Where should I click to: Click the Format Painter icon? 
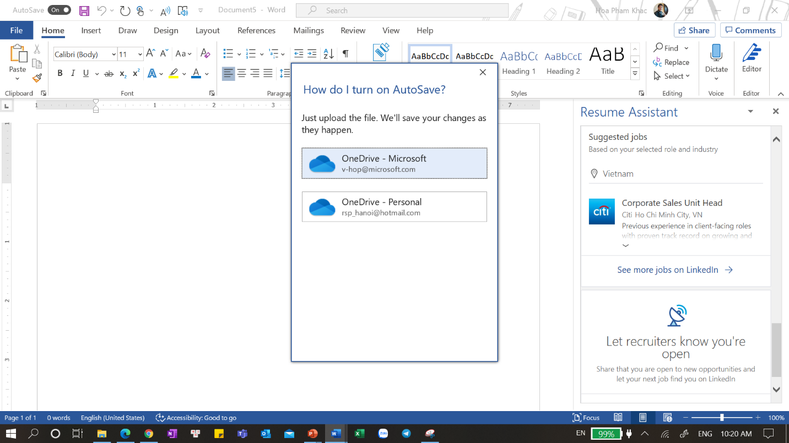point(37,78)
